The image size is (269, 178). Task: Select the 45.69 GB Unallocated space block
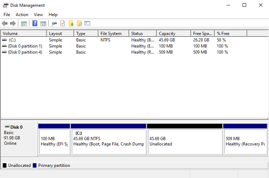pos(184,141)
